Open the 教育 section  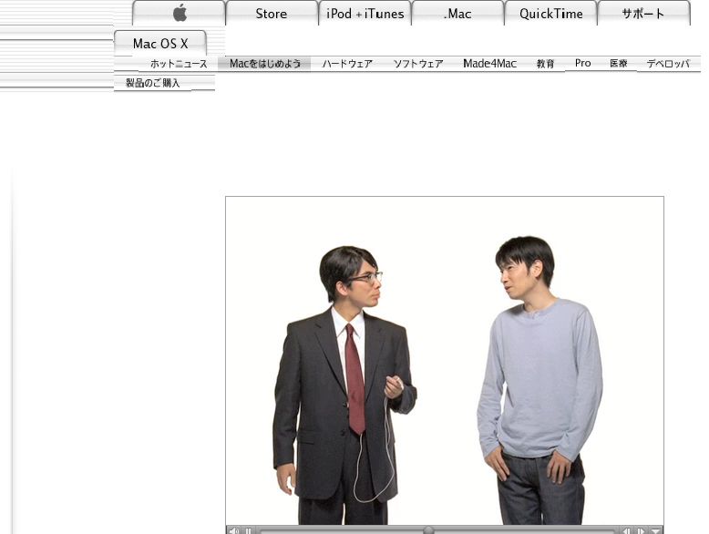tap(545, 64)
